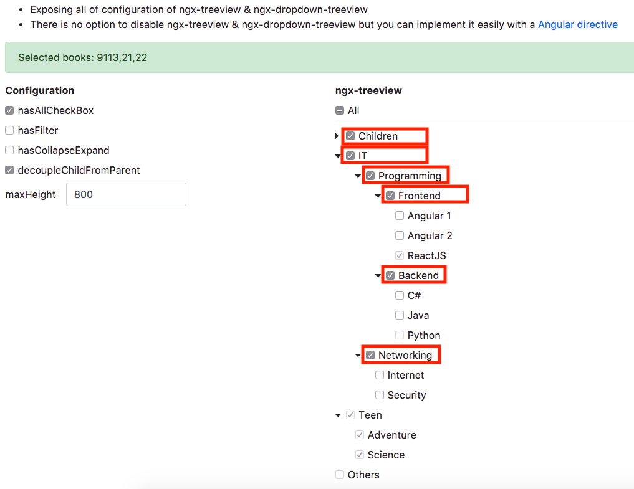
Task: Open the Angular directive link
Action: pyautogui.click(x=577, y=24)
